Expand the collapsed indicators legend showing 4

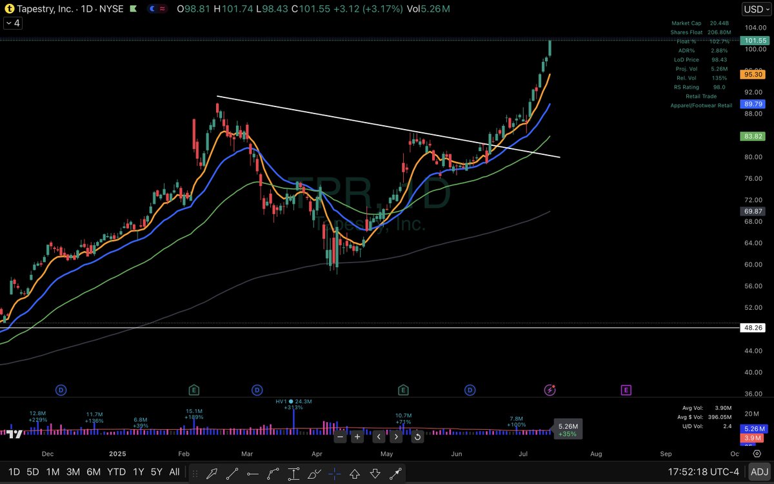point(12,23)
